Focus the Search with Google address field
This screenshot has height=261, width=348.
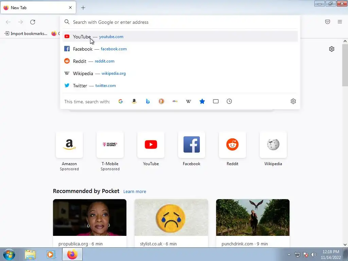(180, 22)
